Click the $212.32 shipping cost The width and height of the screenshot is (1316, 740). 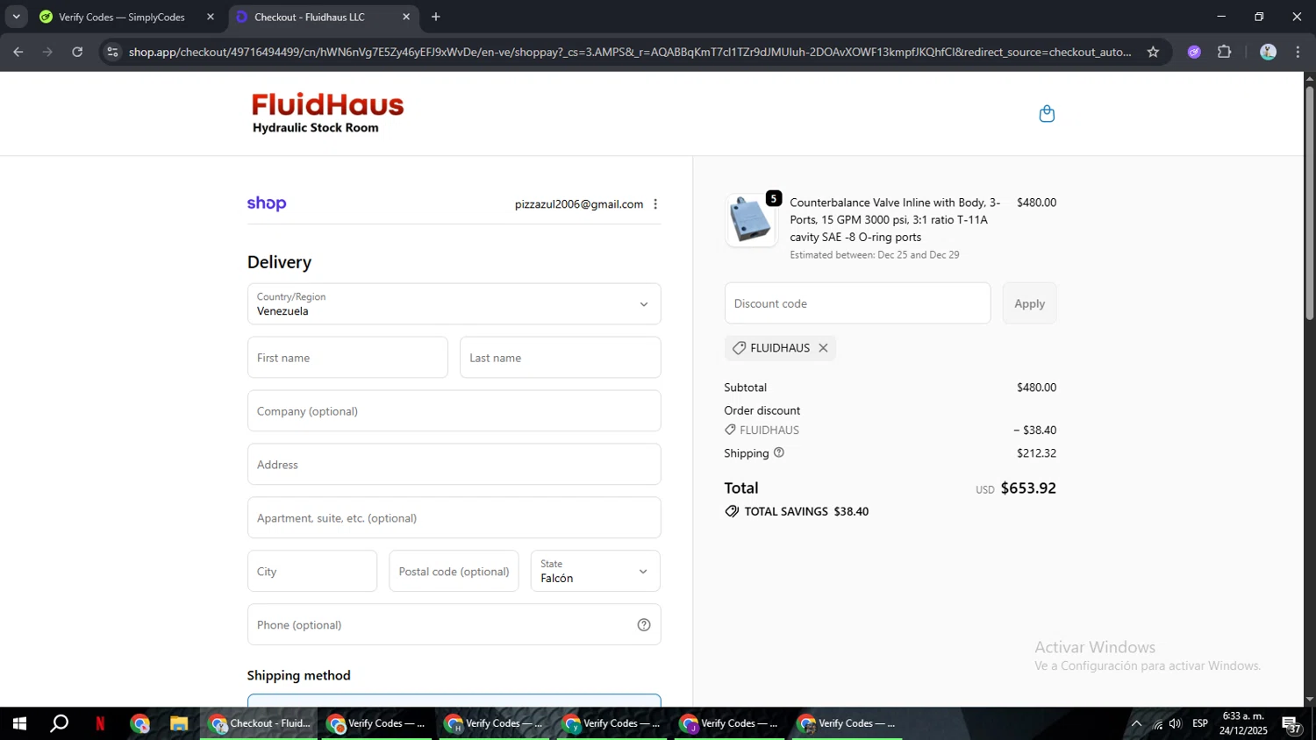[x=1036, y=453]
